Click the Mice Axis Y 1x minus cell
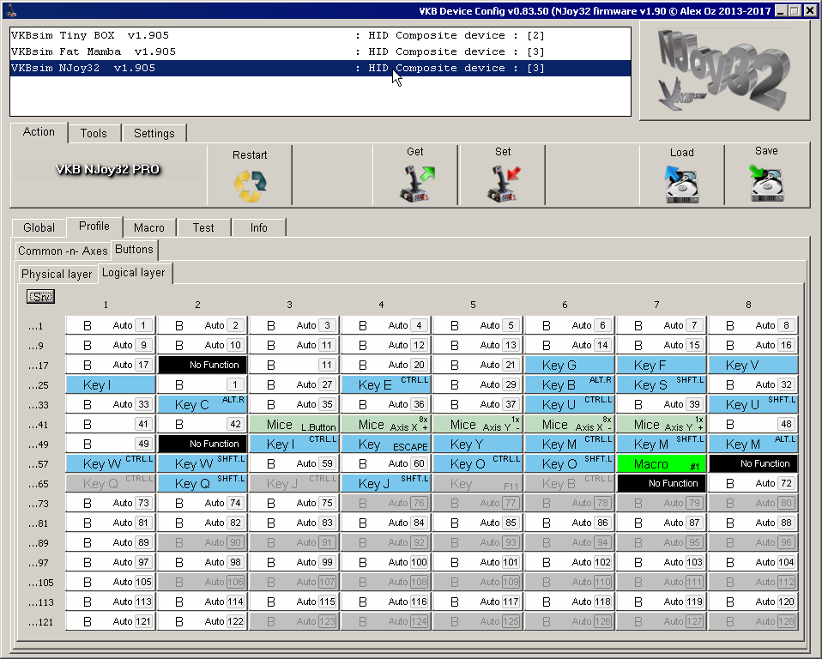This screenshot has width=822, height=659. coord(478,425)
